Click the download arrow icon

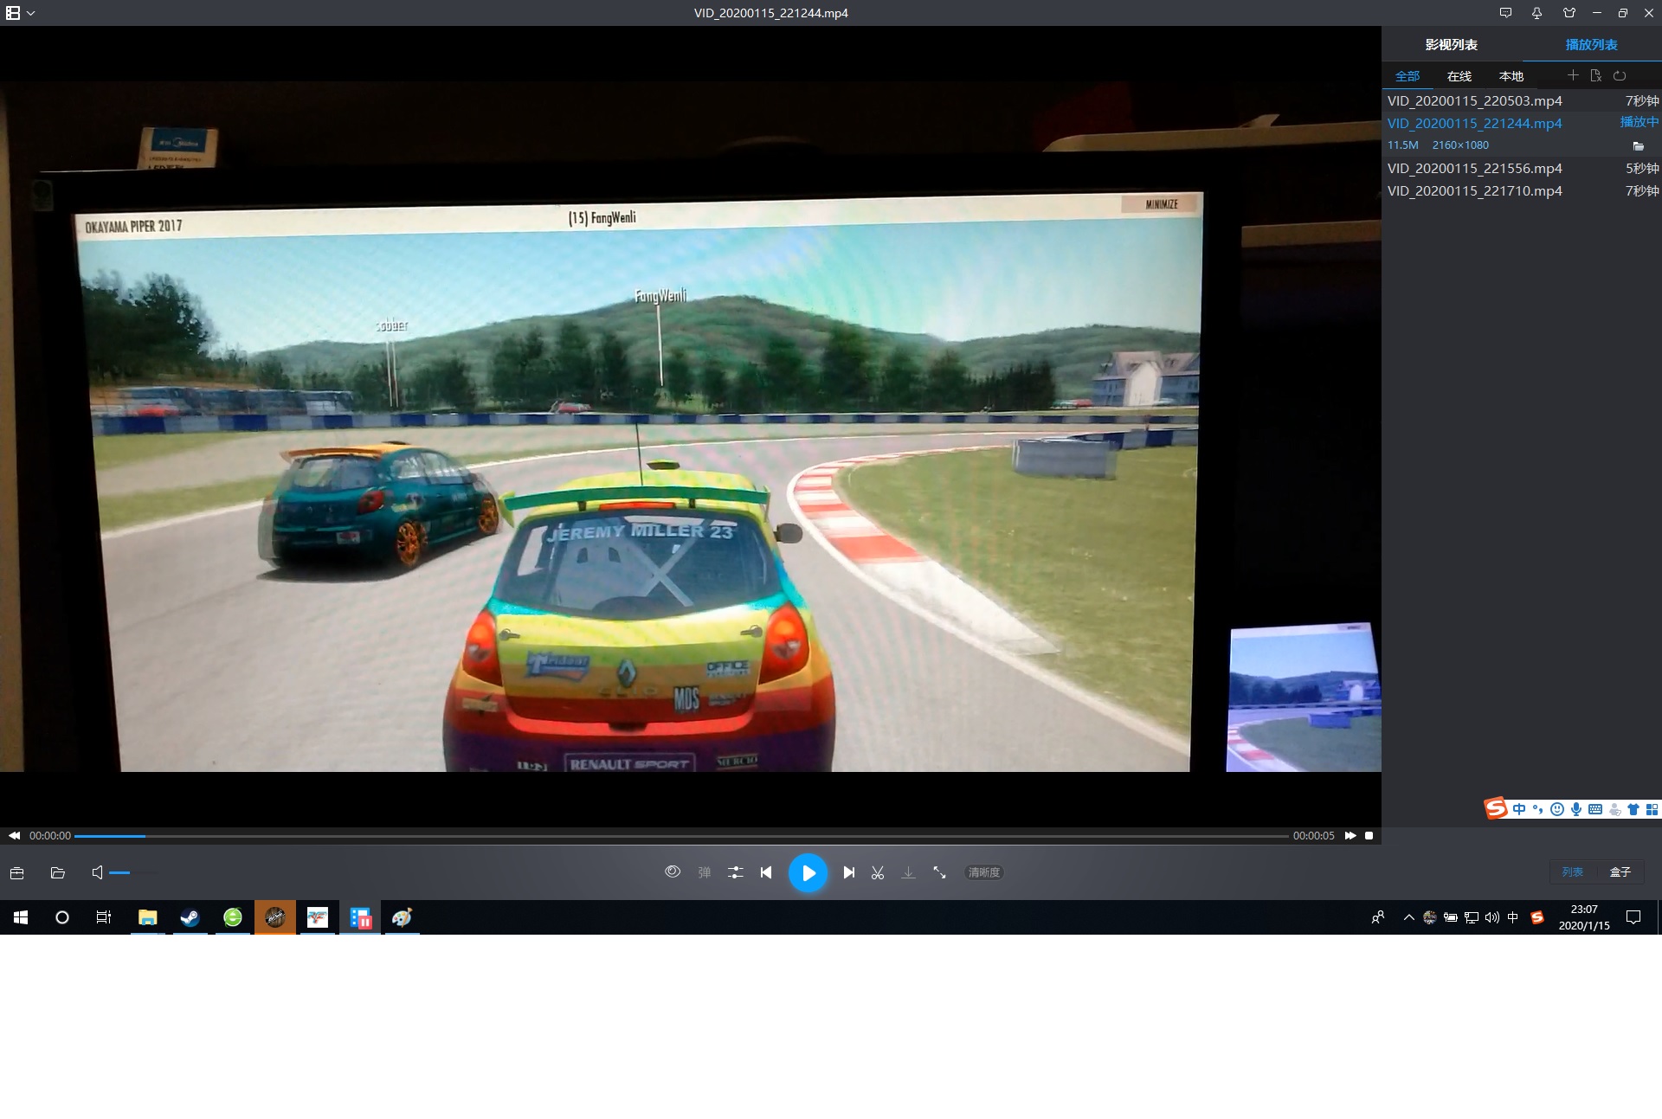[x=908, y=872]
